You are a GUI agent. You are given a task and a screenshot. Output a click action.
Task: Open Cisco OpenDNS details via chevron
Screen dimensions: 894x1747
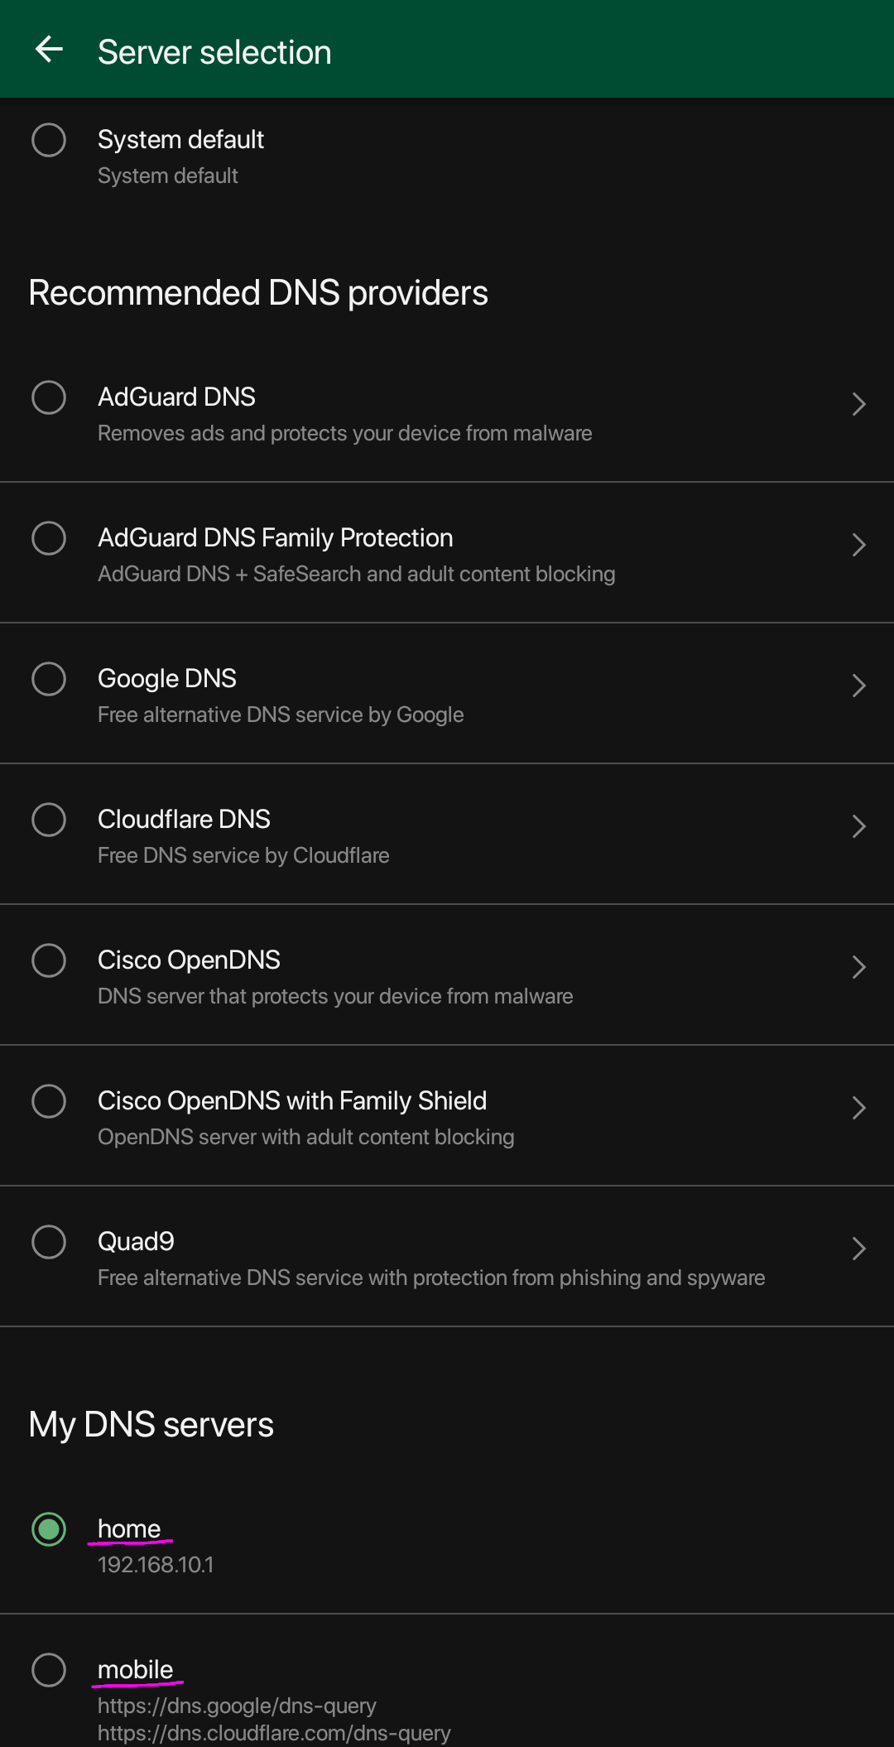tap(858, 967)
